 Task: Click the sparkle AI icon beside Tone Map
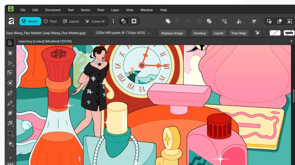(258, 33)
